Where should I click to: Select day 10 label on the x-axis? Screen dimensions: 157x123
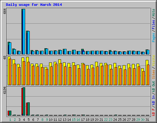[x=51, y=120]
